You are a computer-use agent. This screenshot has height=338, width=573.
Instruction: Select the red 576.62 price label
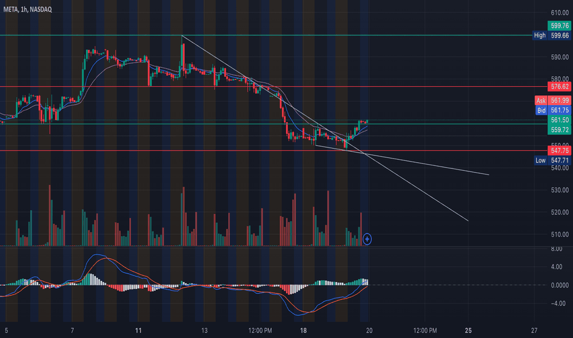559,87
